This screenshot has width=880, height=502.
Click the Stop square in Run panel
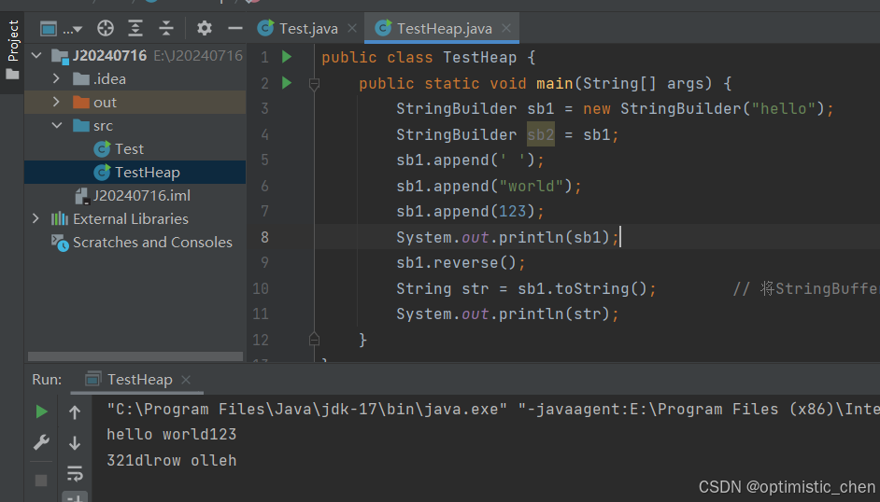41,481
